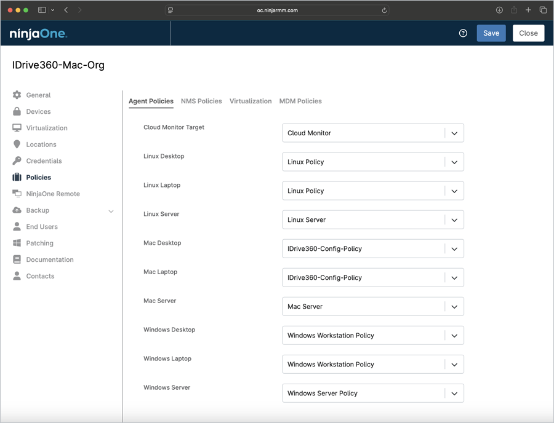Click the browser address bar
The height and width of the screenshot is (423, 554).
(x=277, y=10)
